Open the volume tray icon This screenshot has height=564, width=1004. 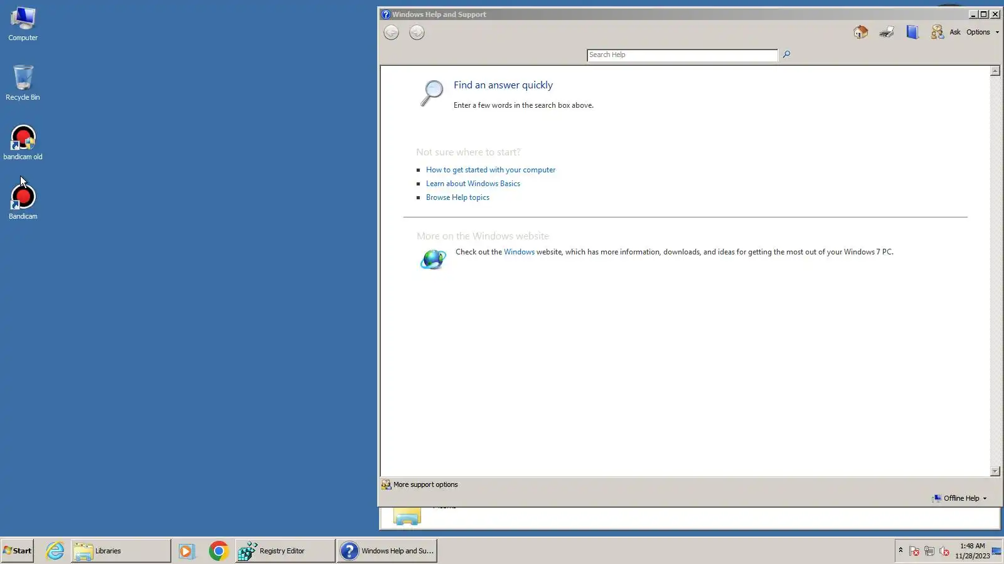point(944,551)
